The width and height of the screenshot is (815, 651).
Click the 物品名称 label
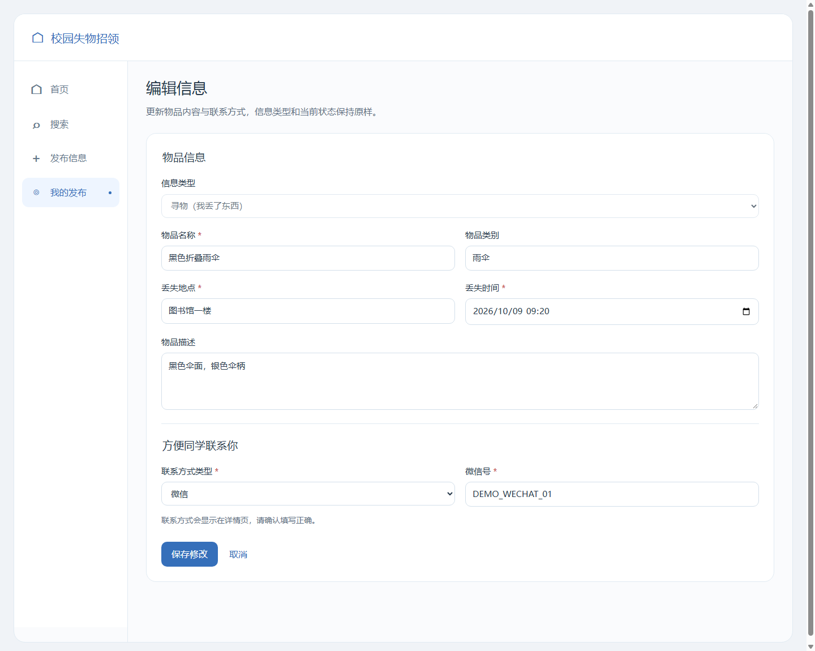(x=178, y=235)
